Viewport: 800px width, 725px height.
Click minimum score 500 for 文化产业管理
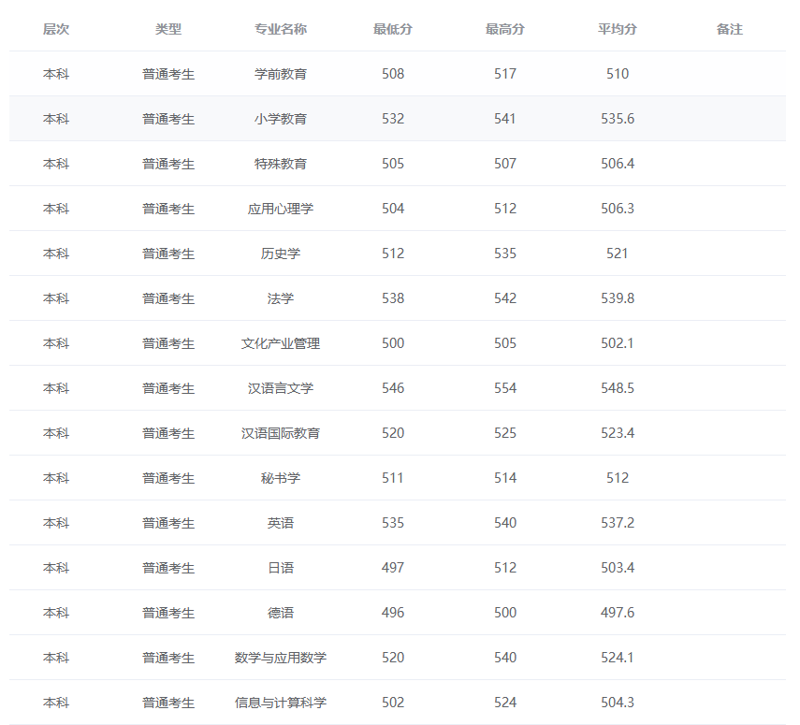(393, 343)
